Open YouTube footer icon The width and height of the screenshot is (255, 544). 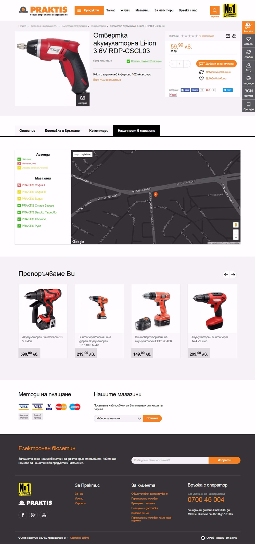point(44,515)
